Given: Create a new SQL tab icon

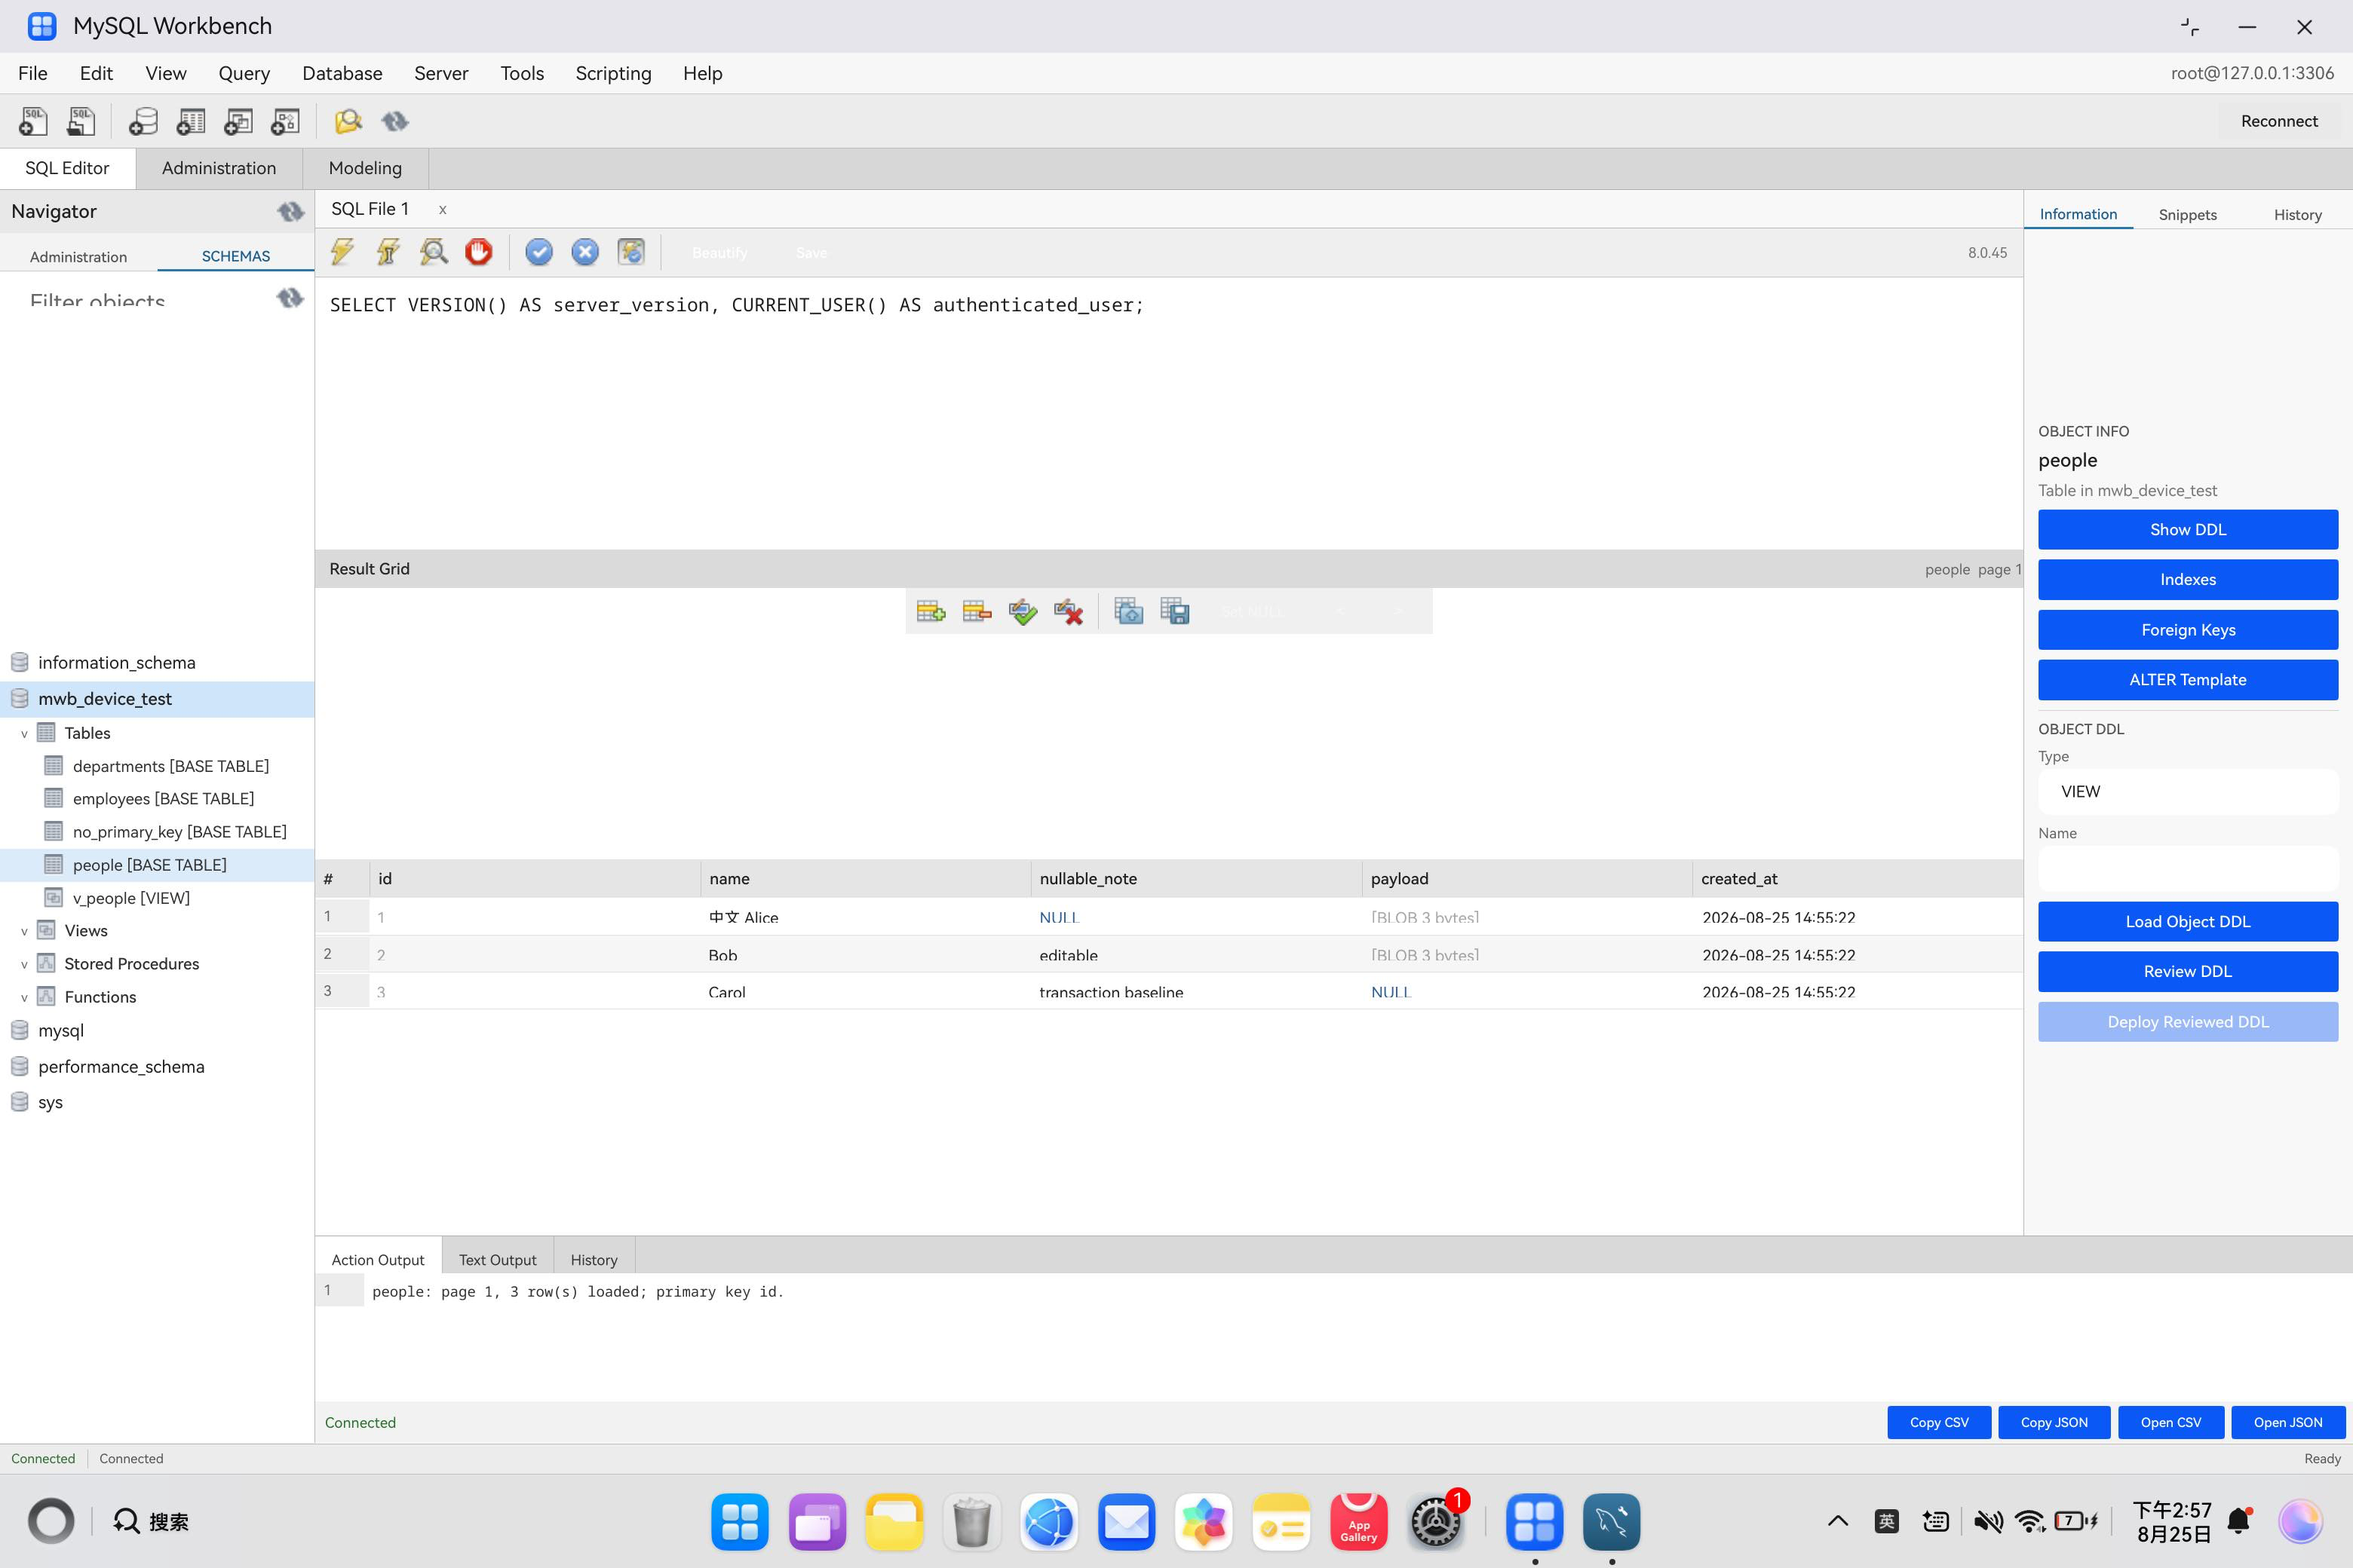Looking at the screenshot, I should pos(33,121).
